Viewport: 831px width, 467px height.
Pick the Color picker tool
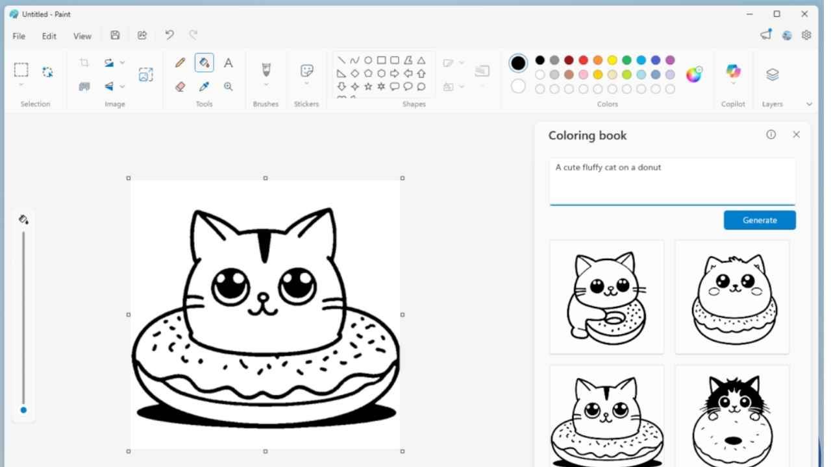[204, 86]
